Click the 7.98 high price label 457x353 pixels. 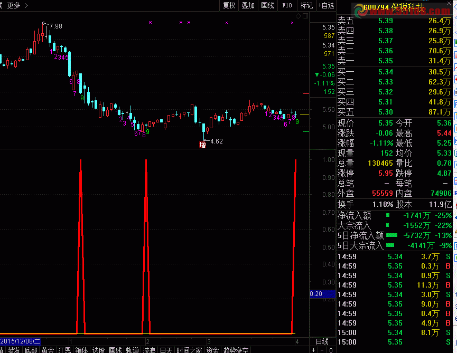[x=55, y=26]
